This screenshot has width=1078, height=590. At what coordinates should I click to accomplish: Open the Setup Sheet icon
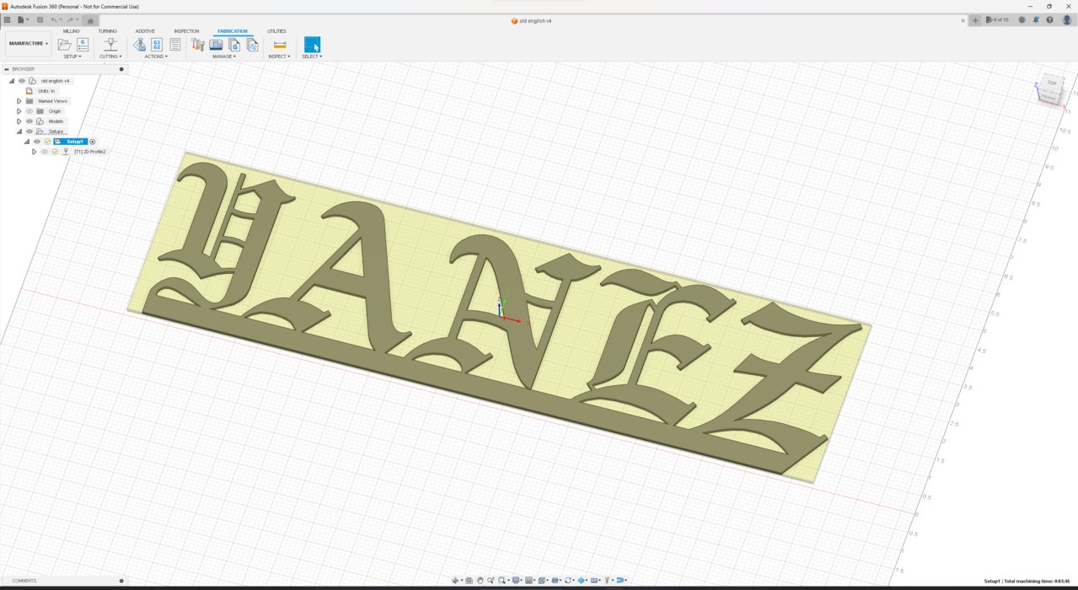(175, 45)
